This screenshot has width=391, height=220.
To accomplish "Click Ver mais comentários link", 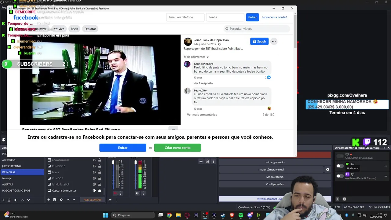I will pyautogui.click(x=202, y=115).
